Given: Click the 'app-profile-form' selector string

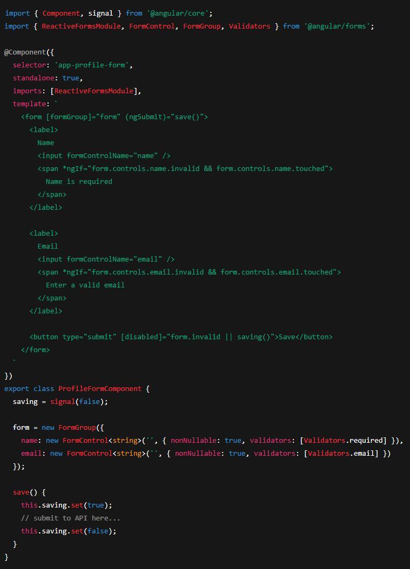Looking at the screenshot, I should 93,65.
